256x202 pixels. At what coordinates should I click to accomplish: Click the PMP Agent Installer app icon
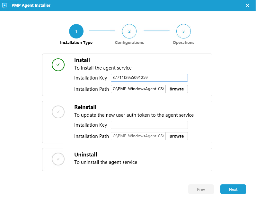(x=4, y=5)
